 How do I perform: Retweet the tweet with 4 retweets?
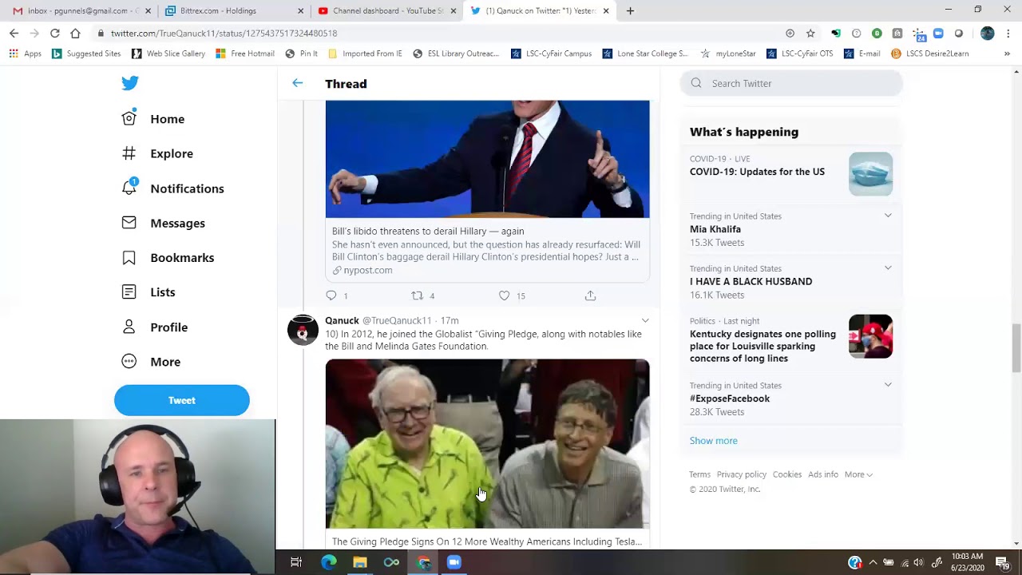tap(417, 295)
